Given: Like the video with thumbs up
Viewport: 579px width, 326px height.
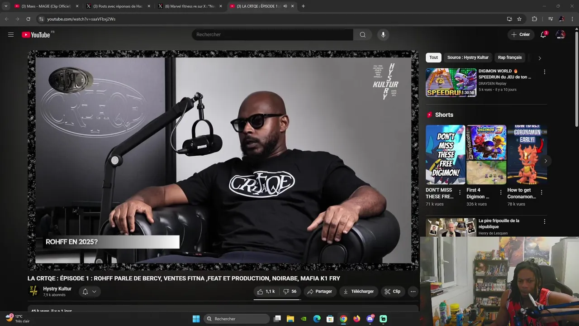Looking at the screenshot, I should click(x=266, y=292).
